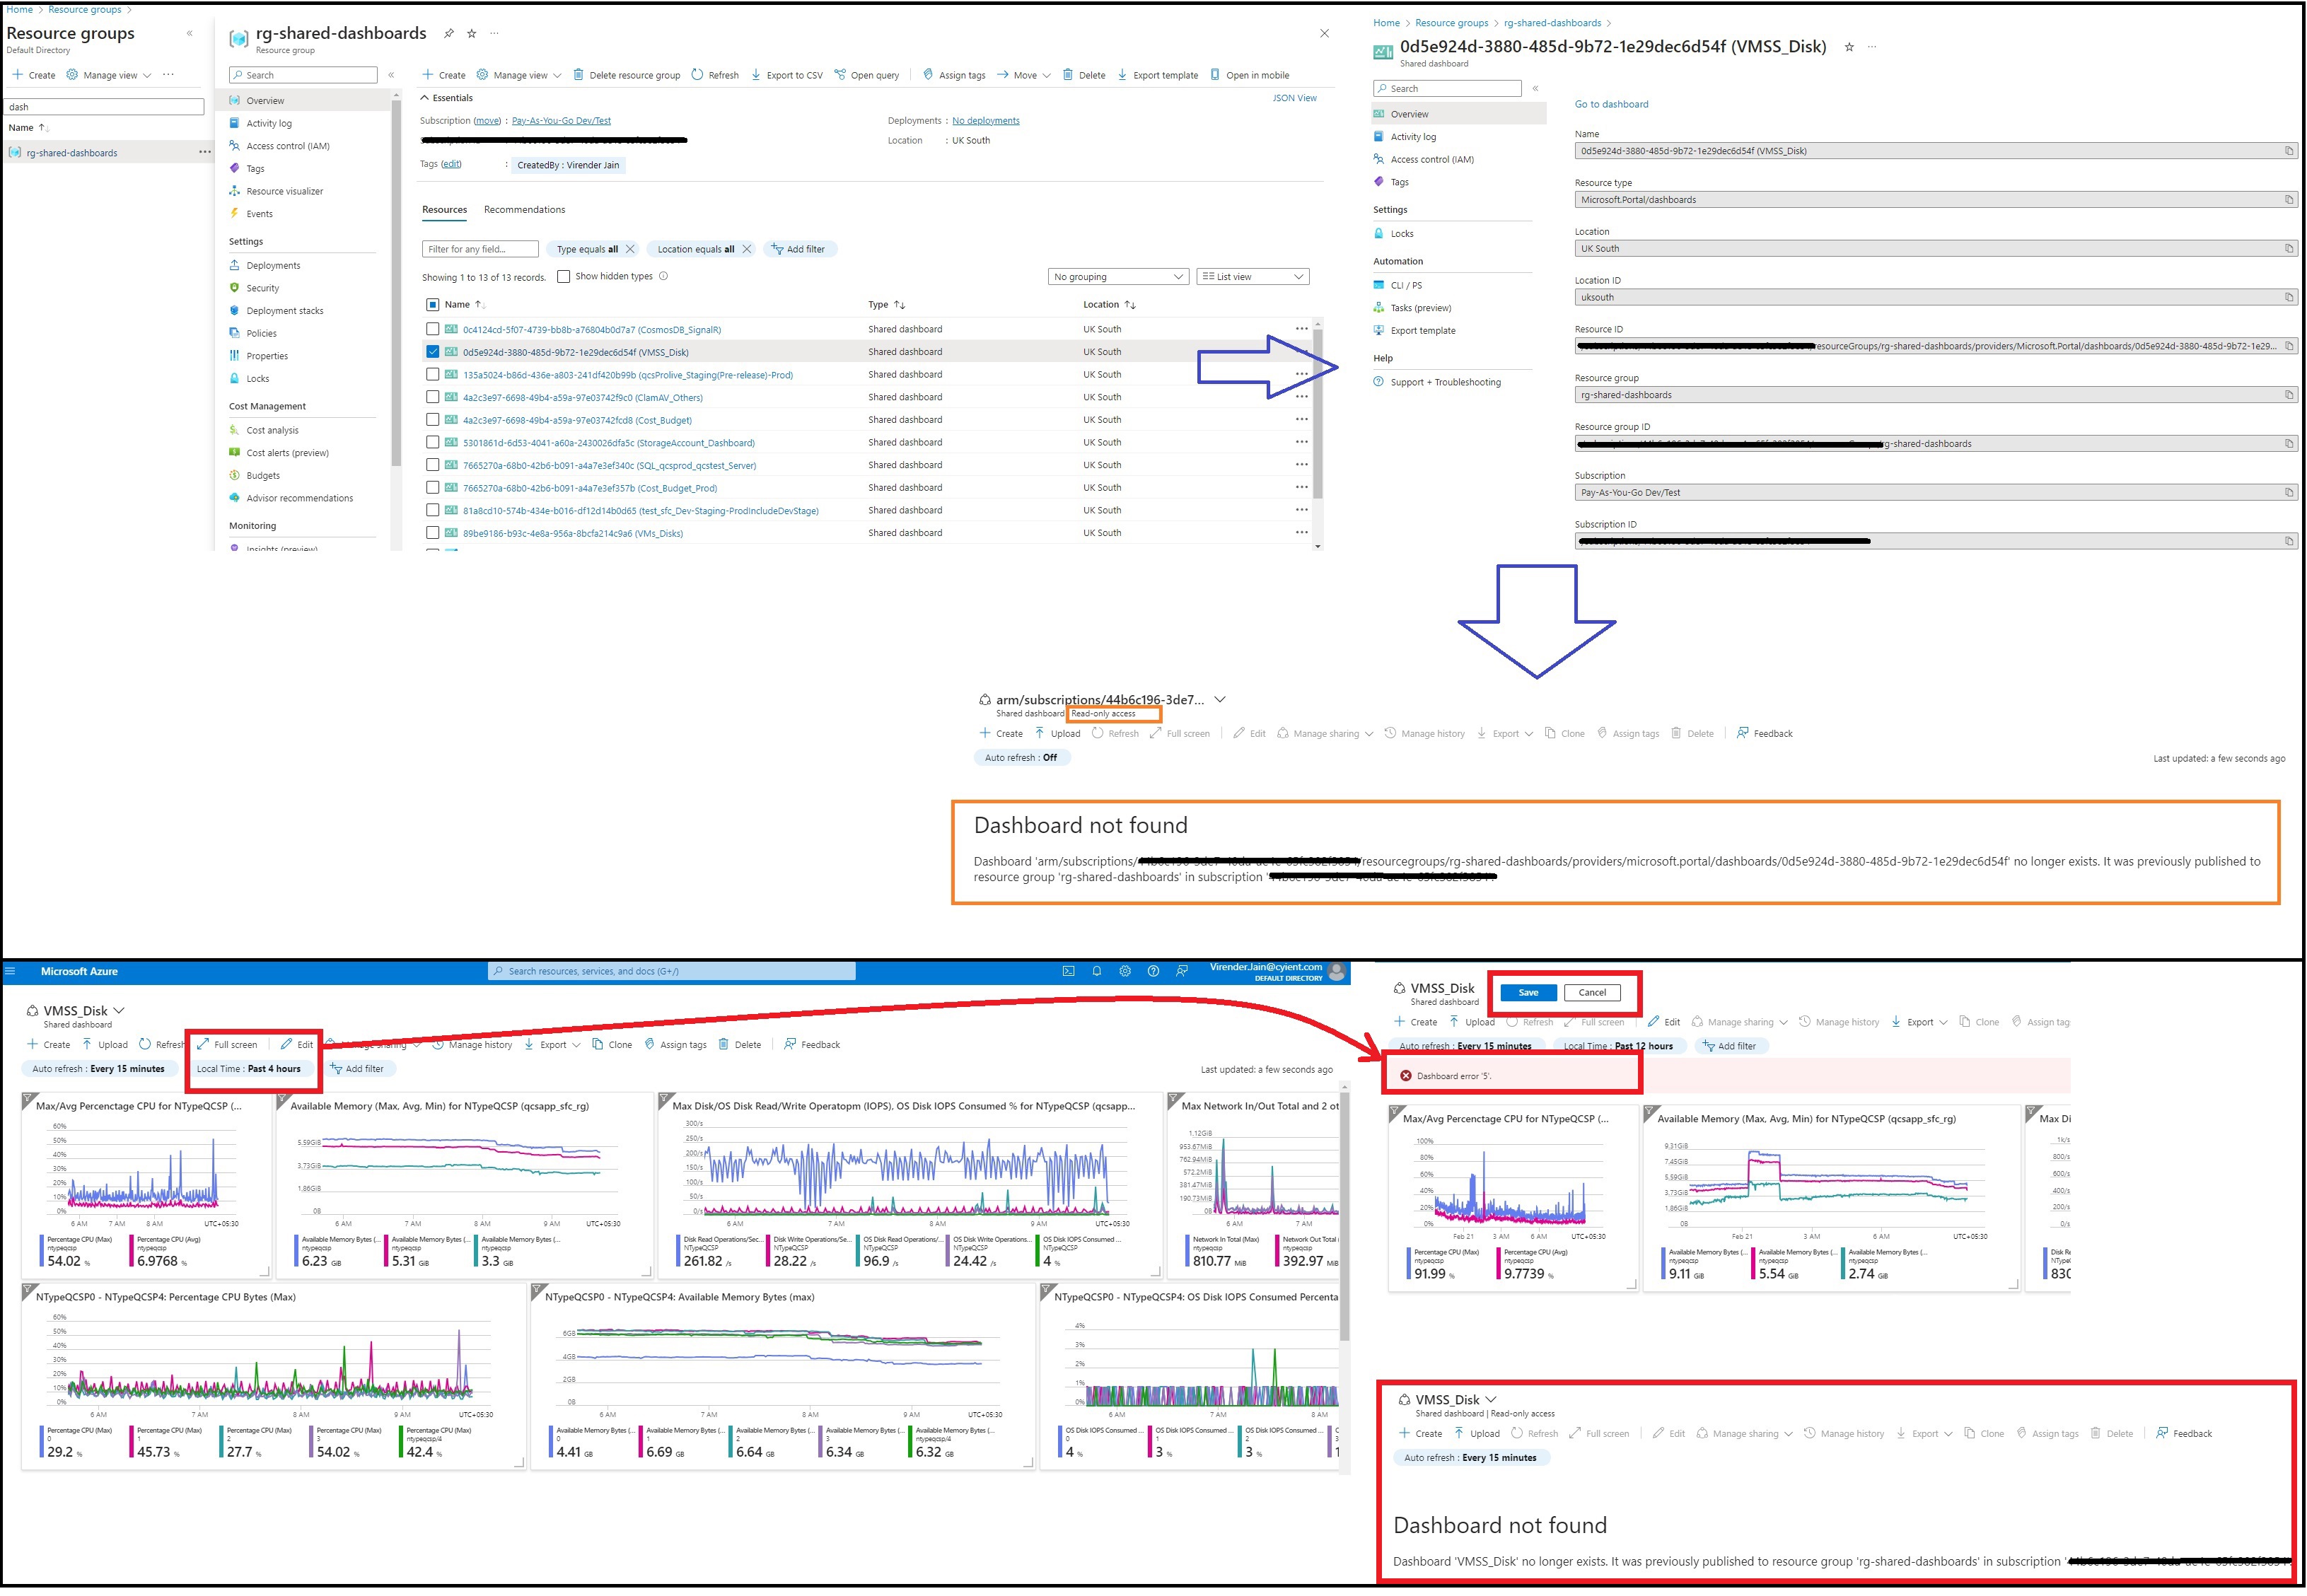Open Resource visualizer in resource group menu

(284, 191)
